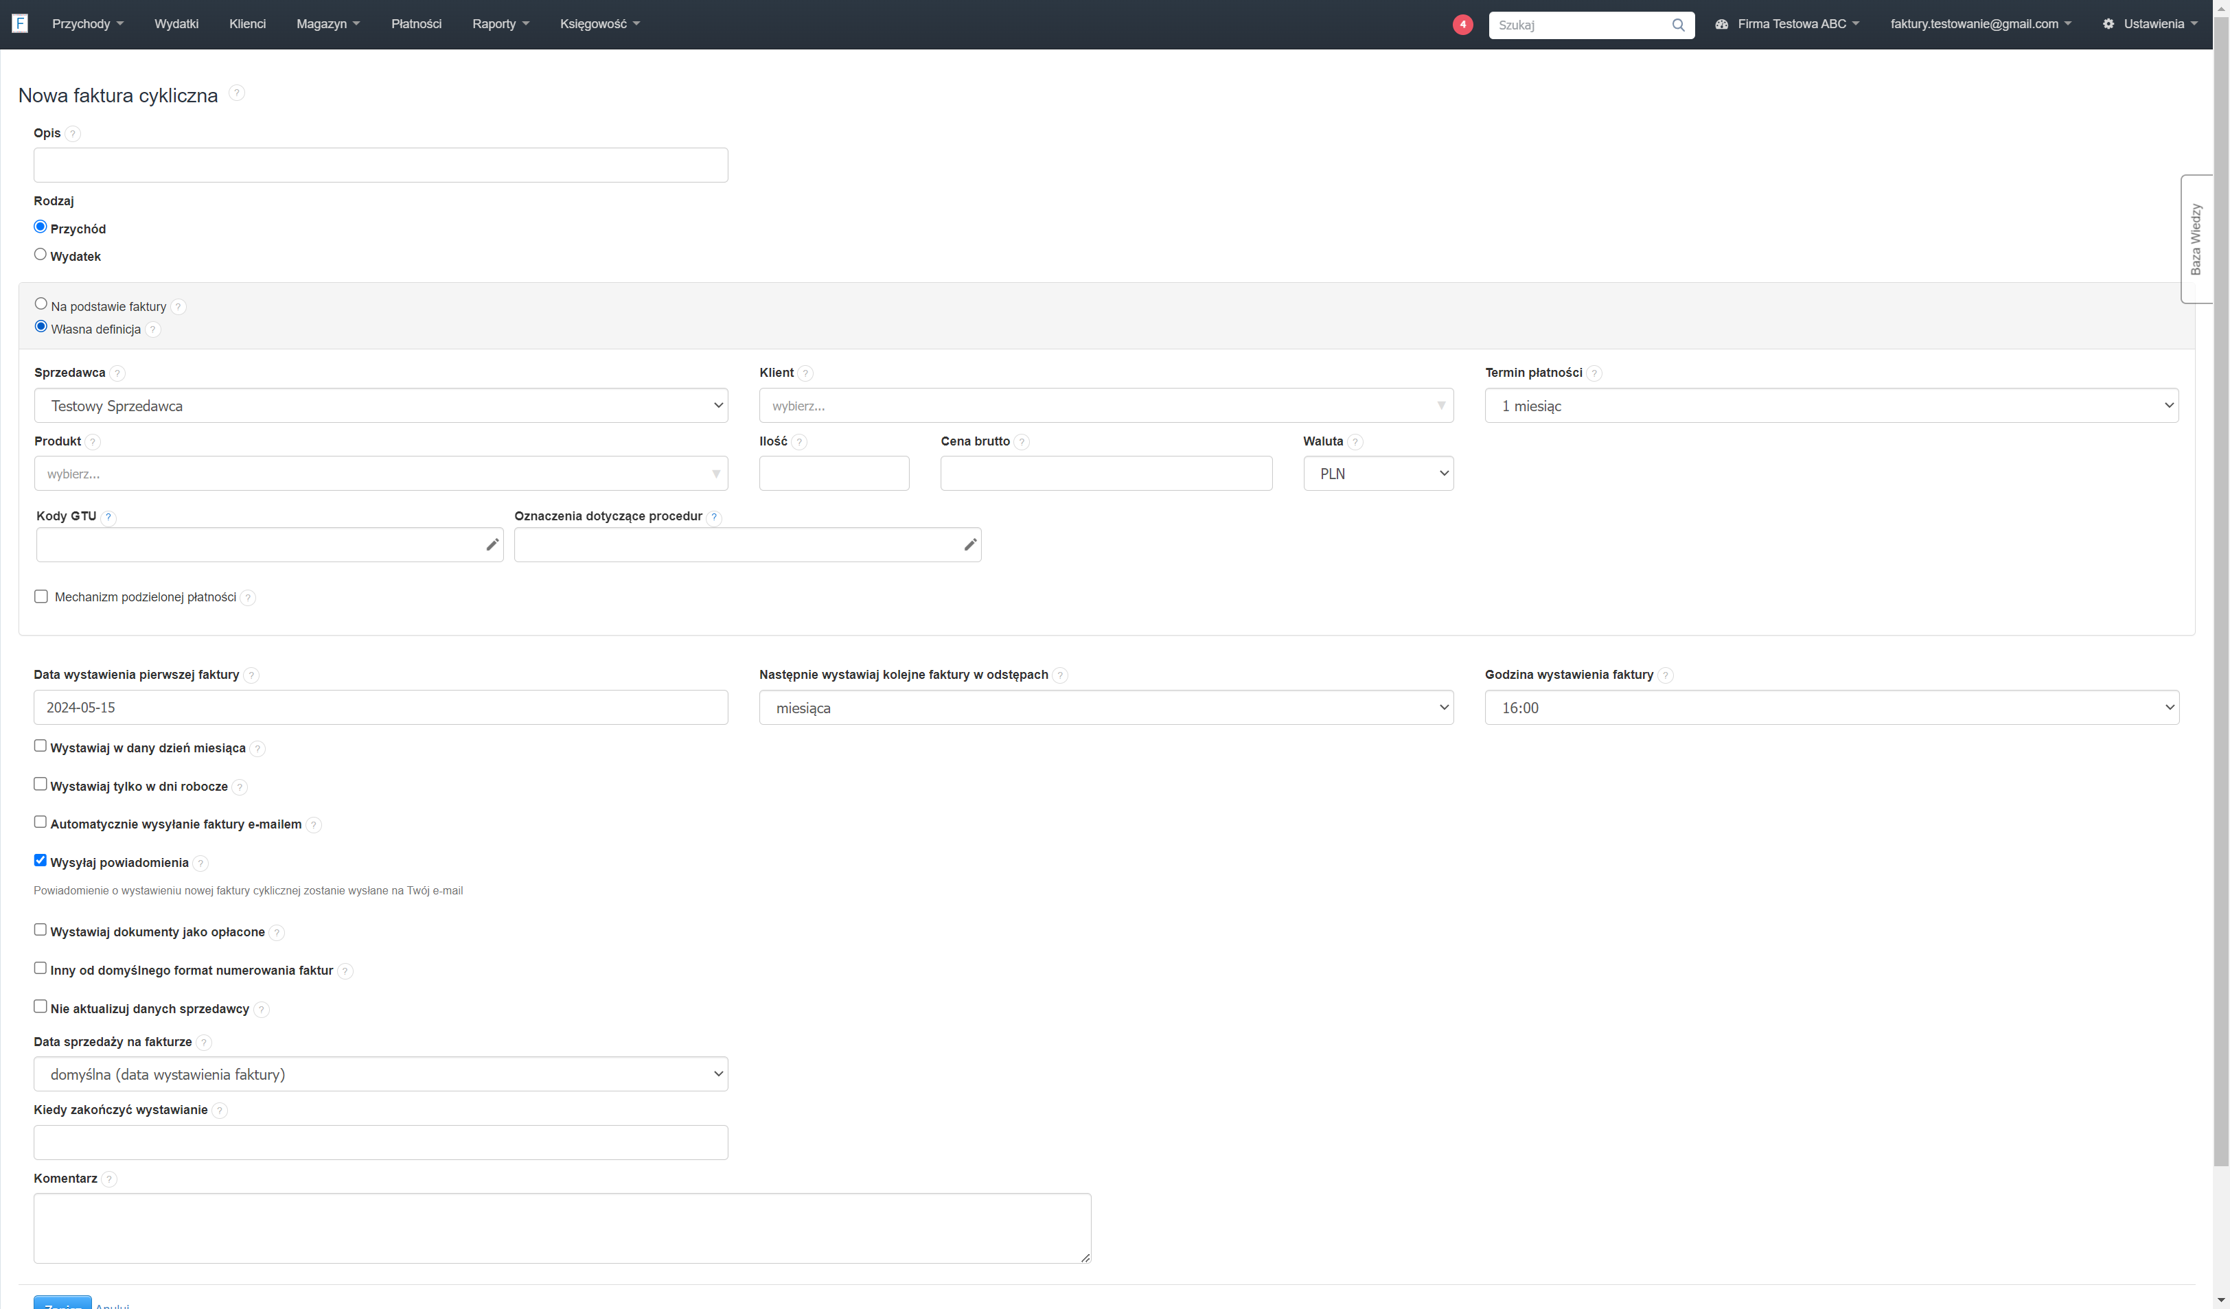Check Wystawiaj tylko w dni robocze
The image size is (2230, 1309).
coord(40,785)
